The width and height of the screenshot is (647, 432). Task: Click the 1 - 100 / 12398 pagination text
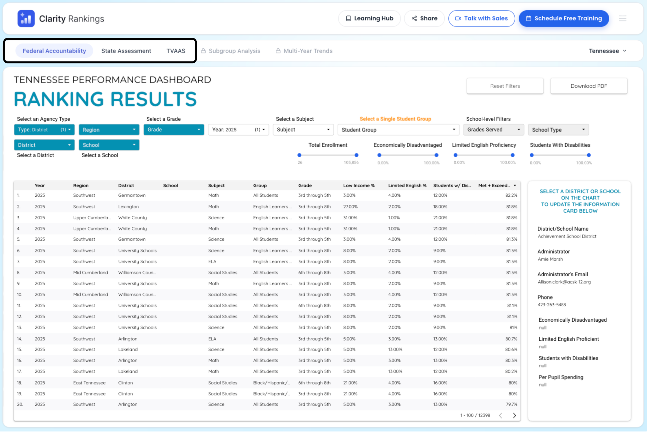(475, 415)
